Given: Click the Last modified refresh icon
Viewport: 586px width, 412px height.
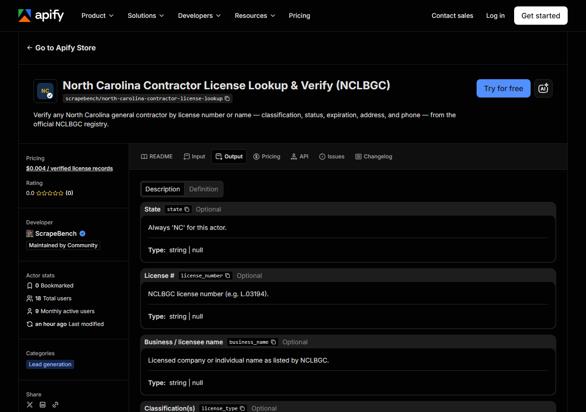Looking at the screenshot, I should pyautogui.click(x=30, y=324).
